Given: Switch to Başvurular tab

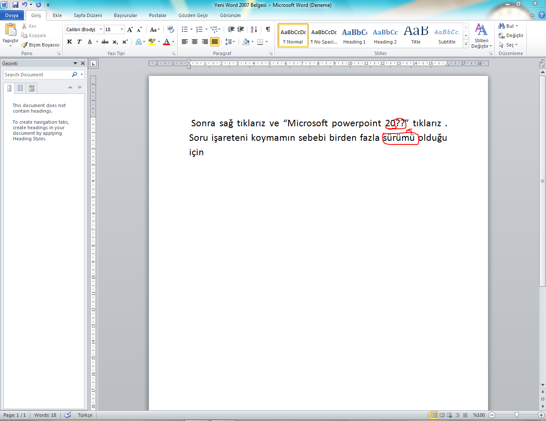Looking at the screenshot, I should coord(126,15).
